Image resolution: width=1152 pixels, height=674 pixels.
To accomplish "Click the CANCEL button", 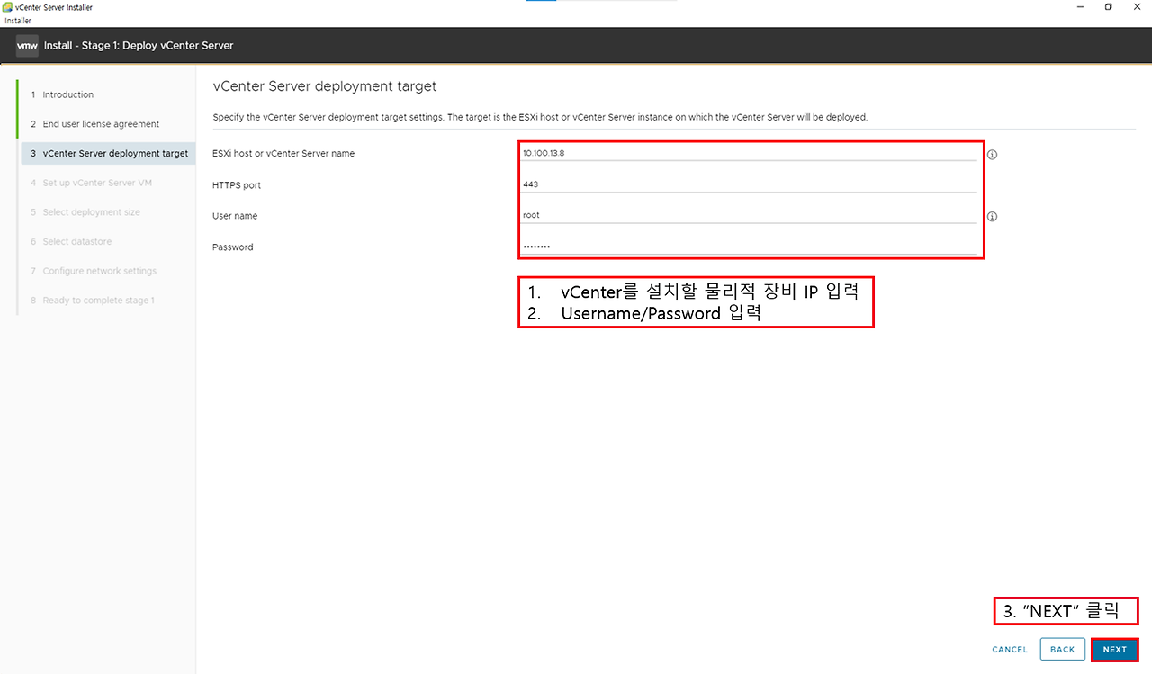I will pyautogui.click(x=1010, y=650).
